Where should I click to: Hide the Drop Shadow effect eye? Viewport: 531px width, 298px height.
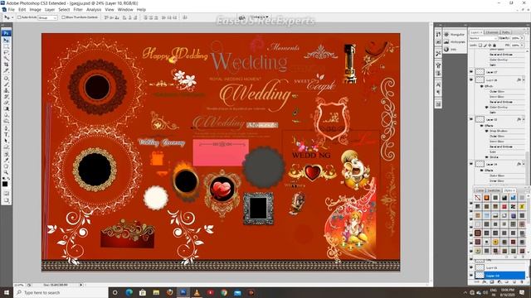(487, 131)
